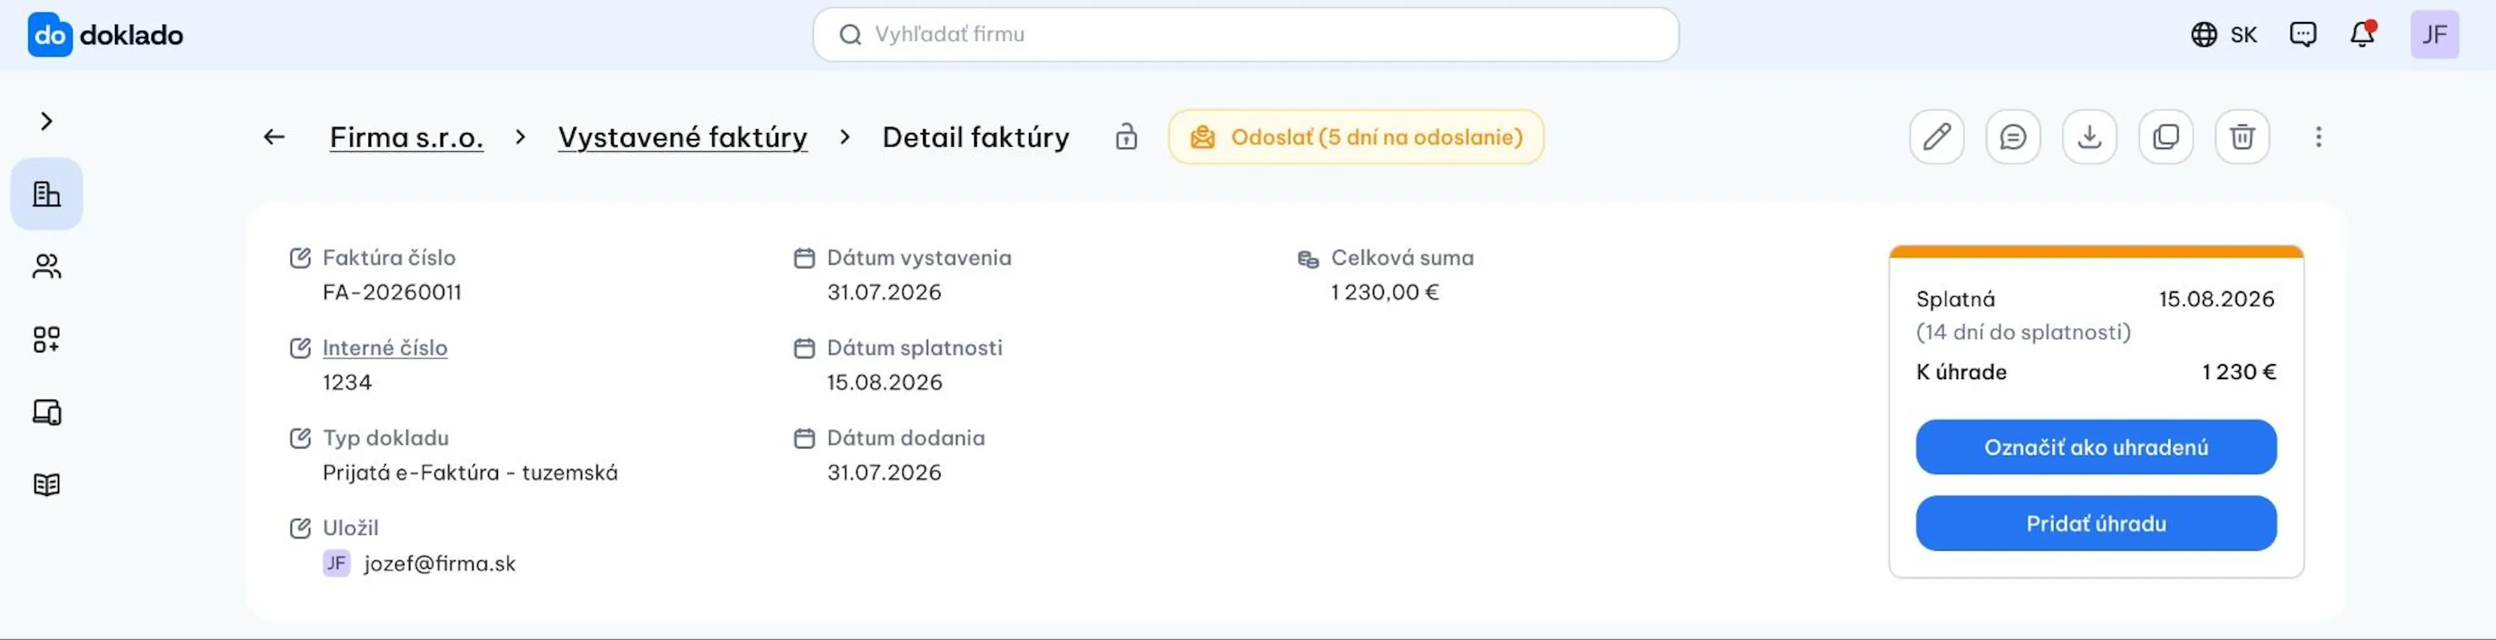Image resolution: width=2496 pixels, height=640 pixels.
Task: Expand the collapsed left sidebar chevron
Action: [47, 121]
